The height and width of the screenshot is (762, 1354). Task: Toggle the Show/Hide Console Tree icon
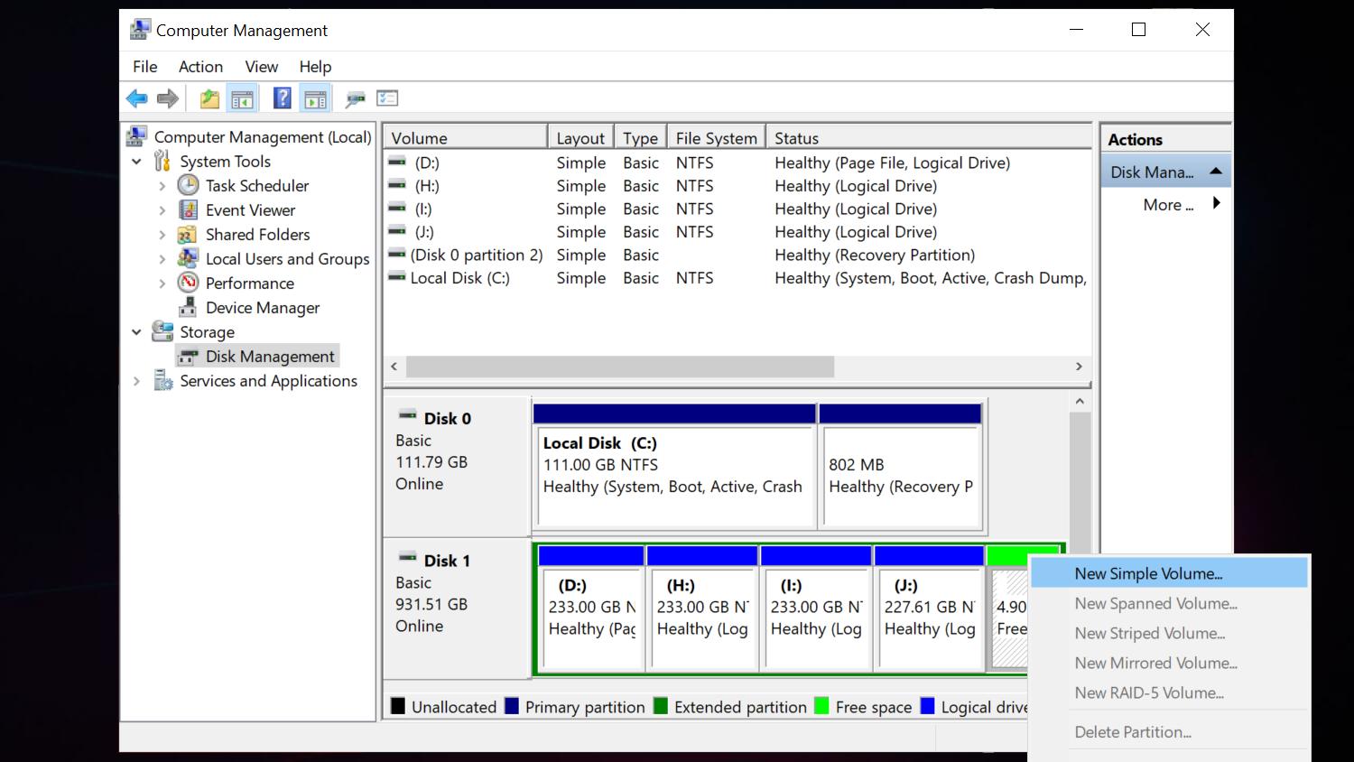tap(242, 98)
